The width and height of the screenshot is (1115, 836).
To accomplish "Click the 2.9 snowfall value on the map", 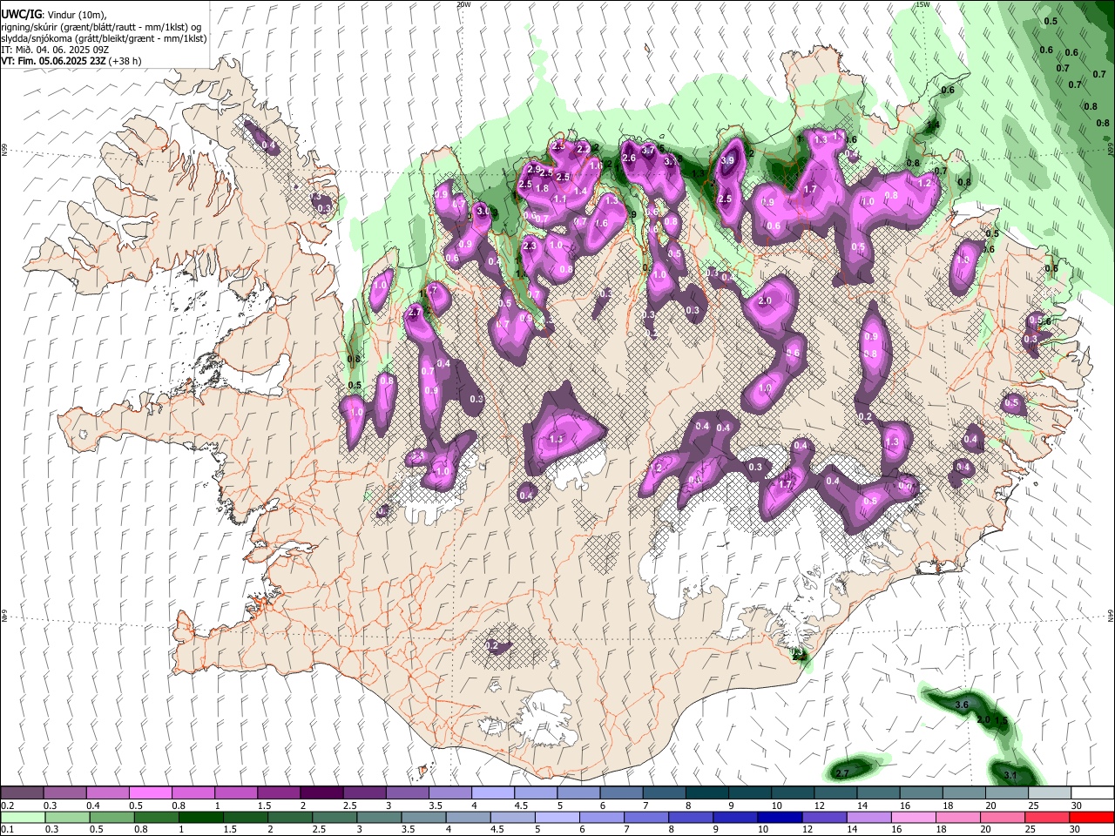I will tap(535, 169).
